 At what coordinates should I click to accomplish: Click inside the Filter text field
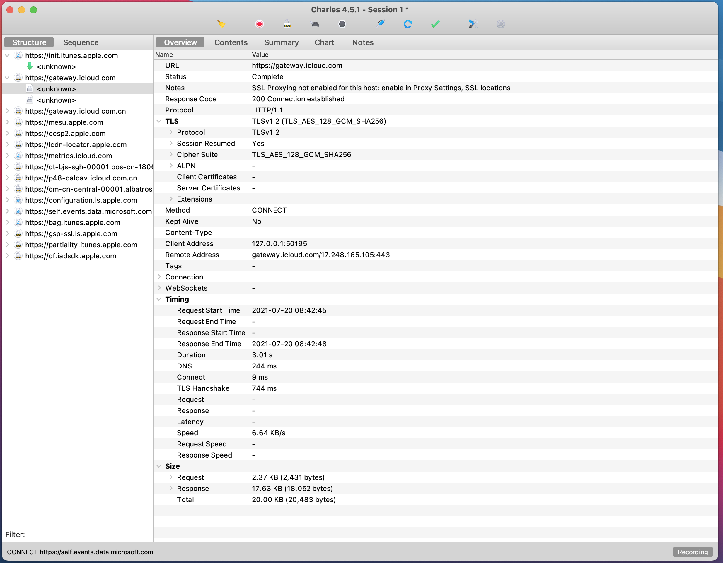(89, 534)
